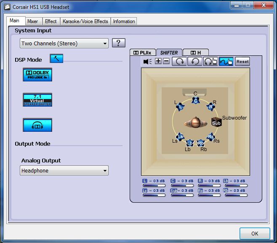This screenshot has width=277, height=243.
Task: Click the OK button
Action: coord(255,233)
